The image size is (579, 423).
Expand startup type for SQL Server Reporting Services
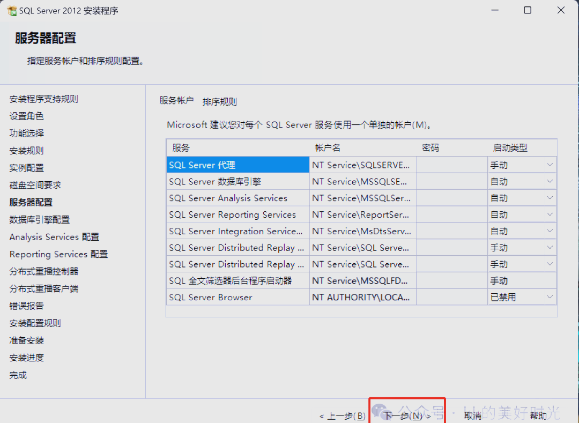(x=550, y=214)
